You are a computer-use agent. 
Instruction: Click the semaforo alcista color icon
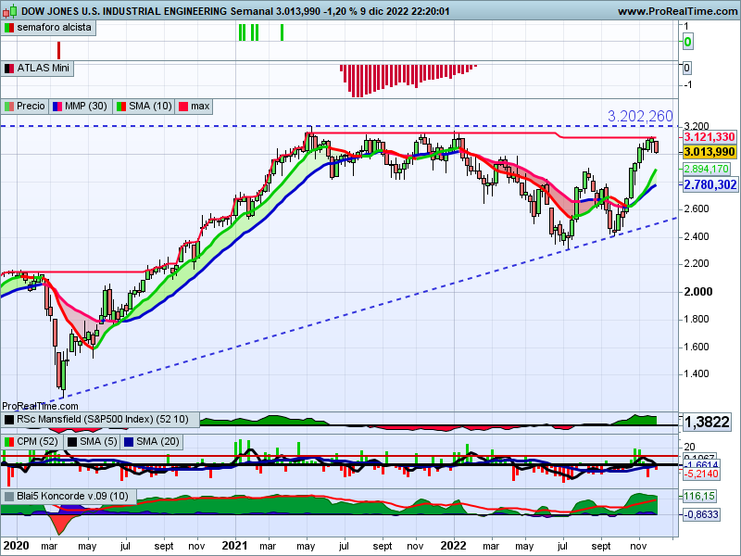(9, 28)
